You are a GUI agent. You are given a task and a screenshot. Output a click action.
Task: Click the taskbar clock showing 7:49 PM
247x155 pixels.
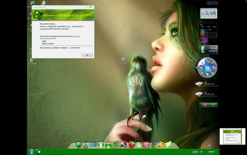(211, 152)
